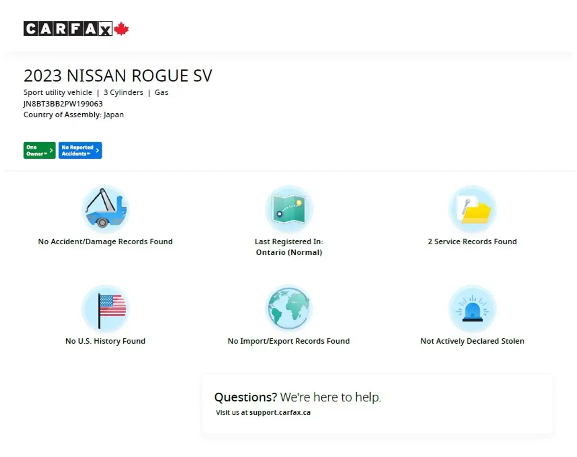Image resolution: width=577 pixels, height=457 pixels.
Task: Select 'No U.S. History Found' text
Action: pos(105,341)
